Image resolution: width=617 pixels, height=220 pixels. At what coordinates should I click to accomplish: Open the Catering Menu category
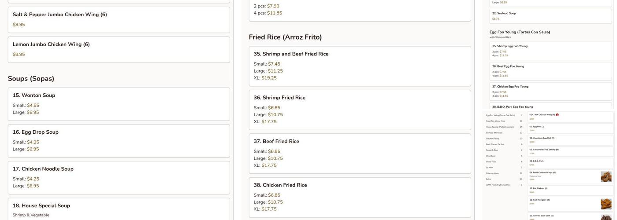tap(492, 173)
